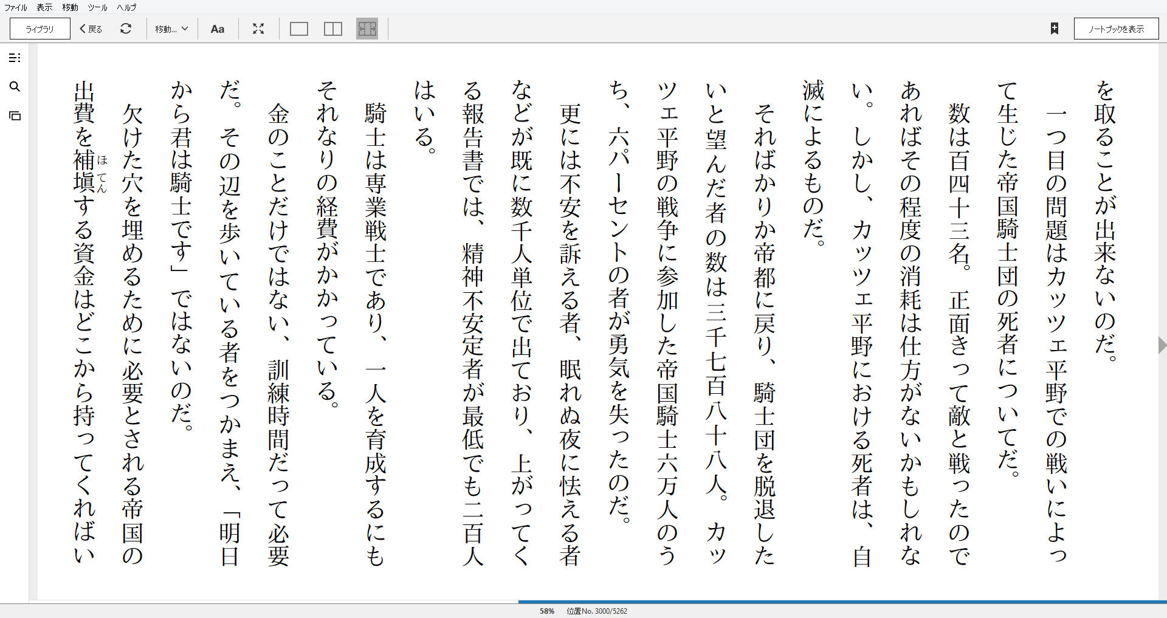Image resolution: width=1167 pixels, height=618 pixels.
Task: Click the line starting から君は騎士です
Action: coord(181,256)
